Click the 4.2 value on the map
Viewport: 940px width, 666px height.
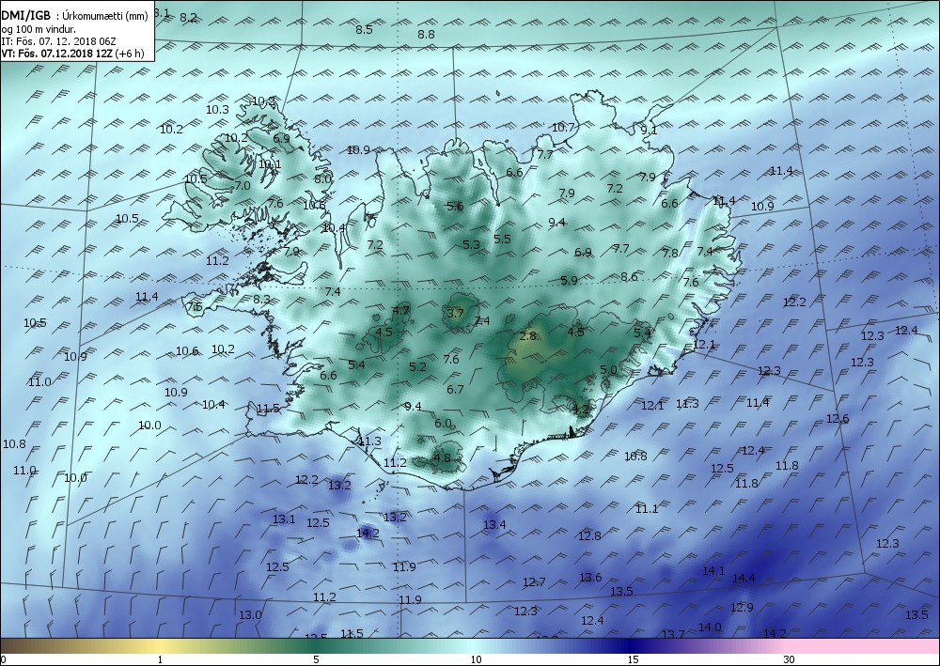[581, 410]
